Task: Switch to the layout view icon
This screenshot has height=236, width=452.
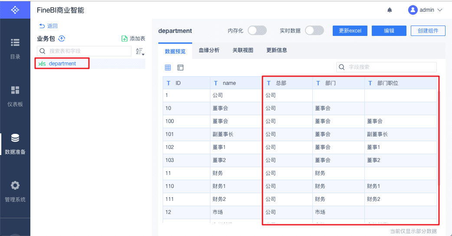Action: (x=180, y=68)
